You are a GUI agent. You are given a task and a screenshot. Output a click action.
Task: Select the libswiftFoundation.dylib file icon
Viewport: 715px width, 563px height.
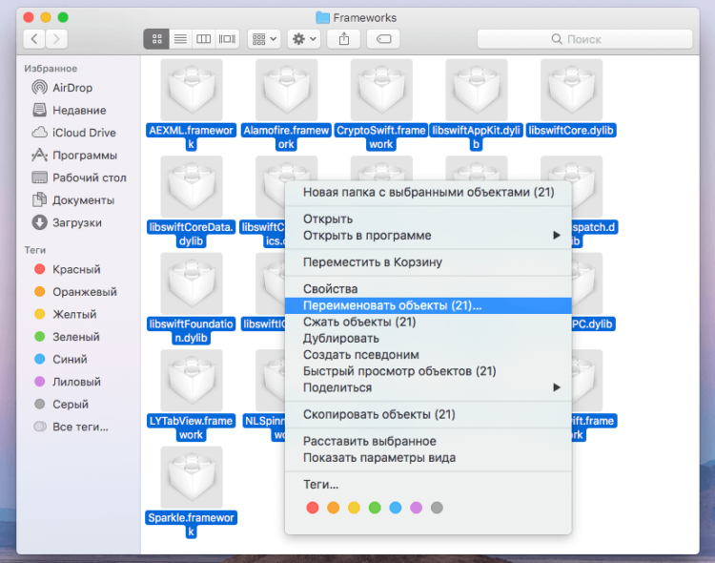click(x=192, y=283)
